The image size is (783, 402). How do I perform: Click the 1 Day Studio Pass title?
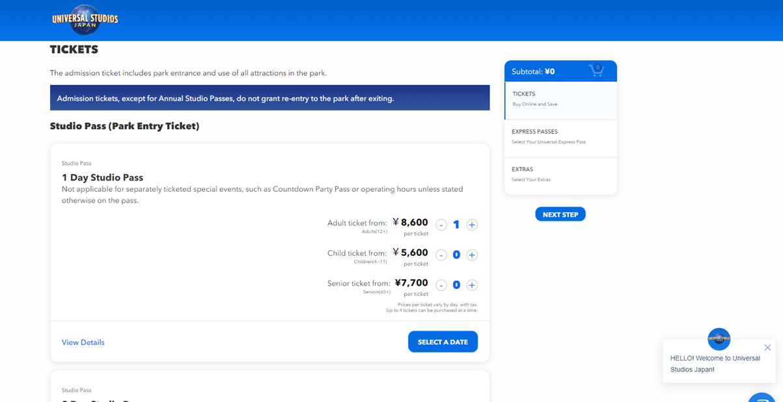[x=102, y=177]
